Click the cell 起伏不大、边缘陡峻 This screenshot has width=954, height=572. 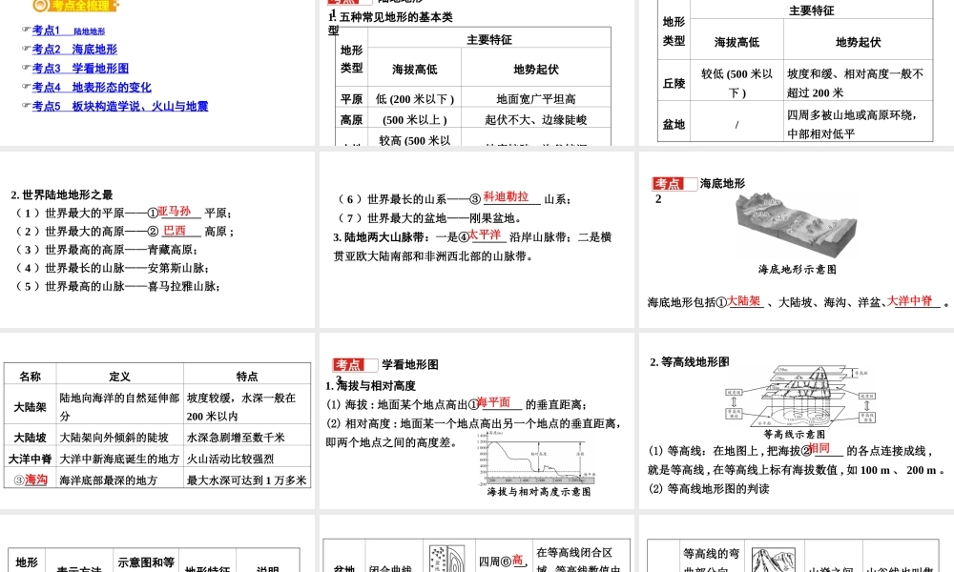point(536,119)
